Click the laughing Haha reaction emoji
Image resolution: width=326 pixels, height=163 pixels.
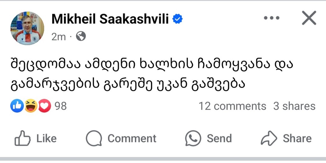[31, 106]
